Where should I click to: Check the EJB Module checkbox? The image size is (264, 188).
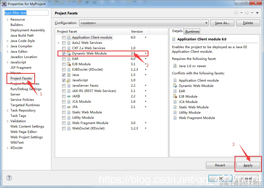(64, 64)
